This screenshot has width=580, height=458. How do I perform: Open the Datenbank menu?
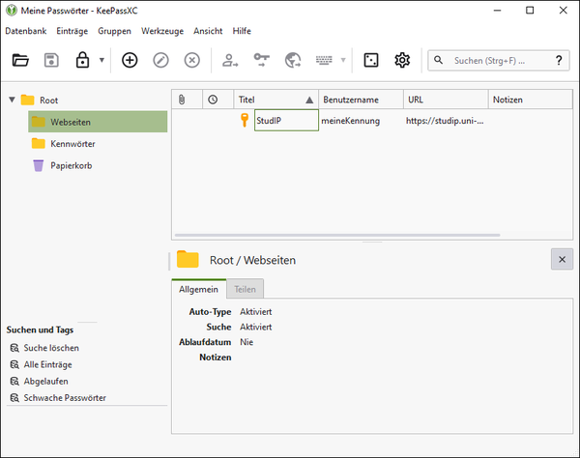click(26, 31)
